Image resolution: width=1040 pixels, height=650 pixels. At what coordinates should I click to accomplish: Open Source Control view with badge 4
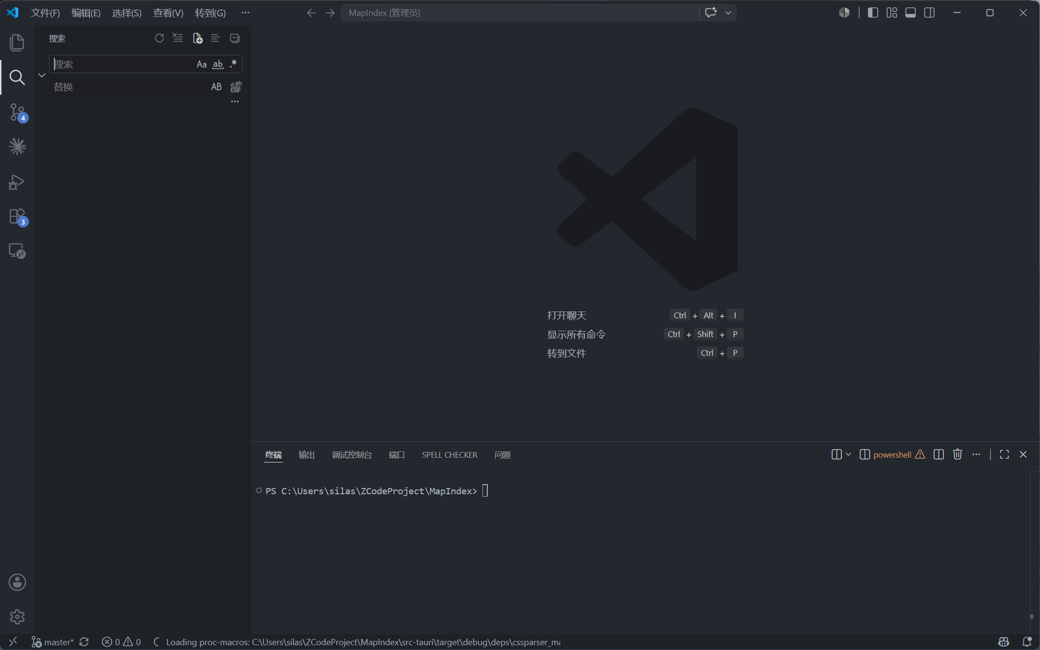point(17,112)
